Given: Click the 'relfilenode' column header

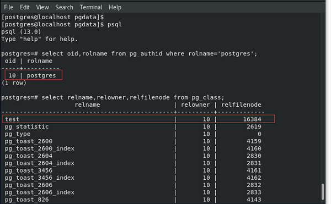Looking at the screenshot, I should (241, 104).
